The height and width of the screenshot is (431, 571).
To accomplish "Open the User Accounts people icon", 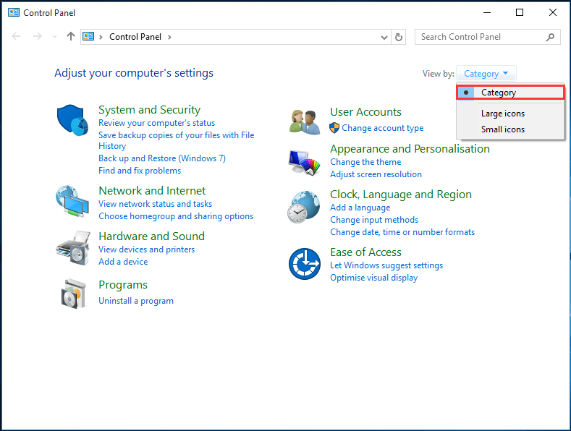I will pos(305,122).
